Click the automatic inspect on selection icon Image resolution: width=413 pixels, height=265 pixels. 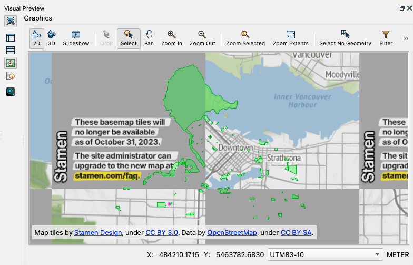[11, 21]
